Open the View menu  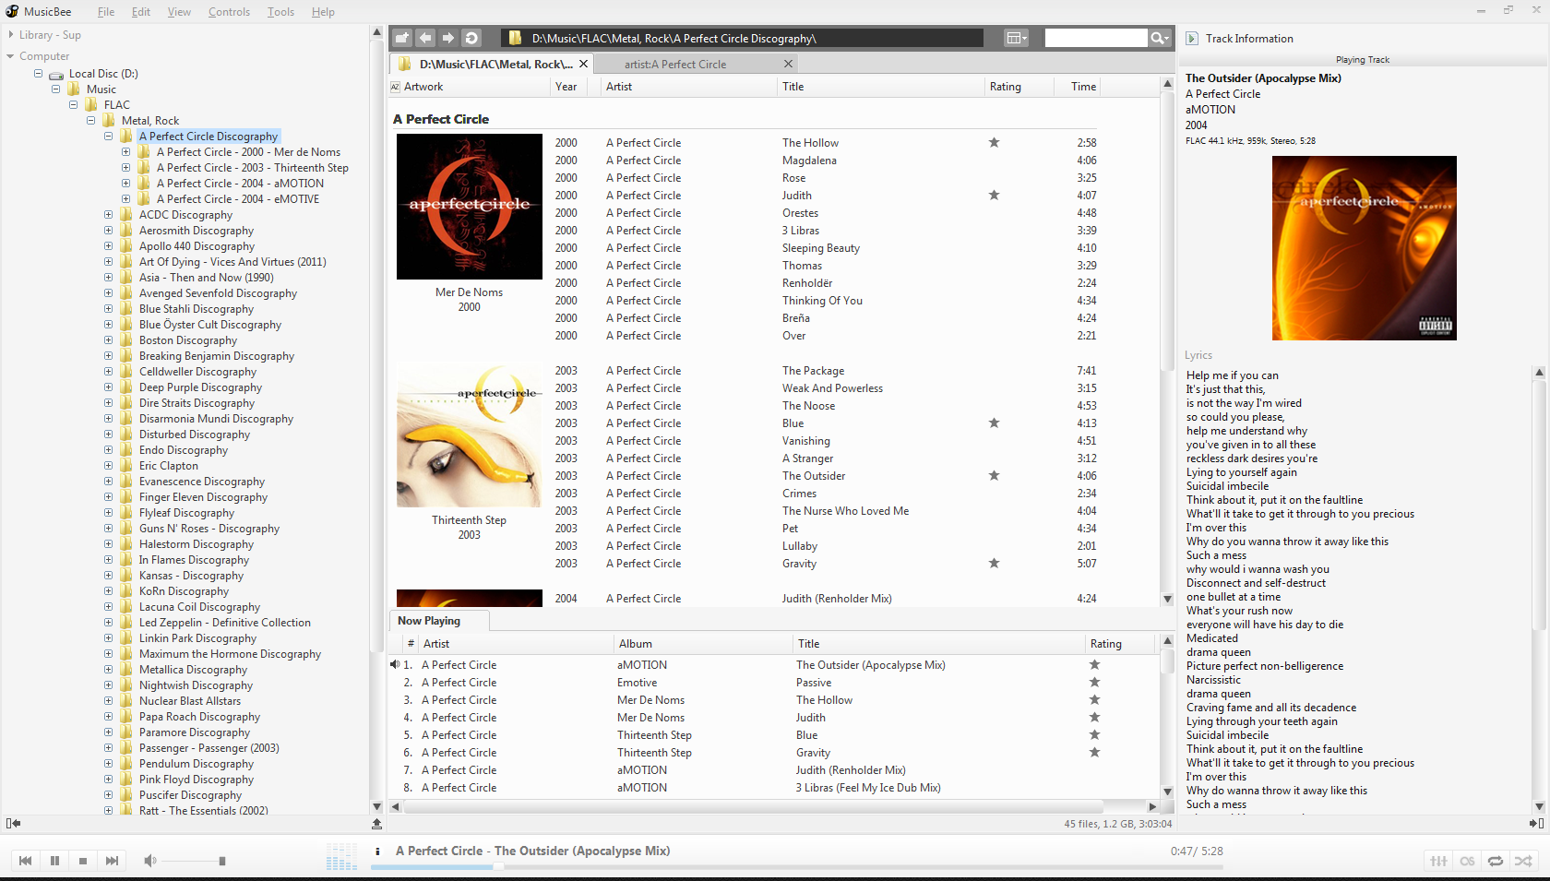tap(179, 12)
